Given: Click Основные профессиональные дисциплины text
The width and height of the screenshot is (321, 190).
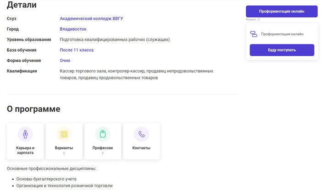Looking at the screenshot, I should (x=51, y=168).
